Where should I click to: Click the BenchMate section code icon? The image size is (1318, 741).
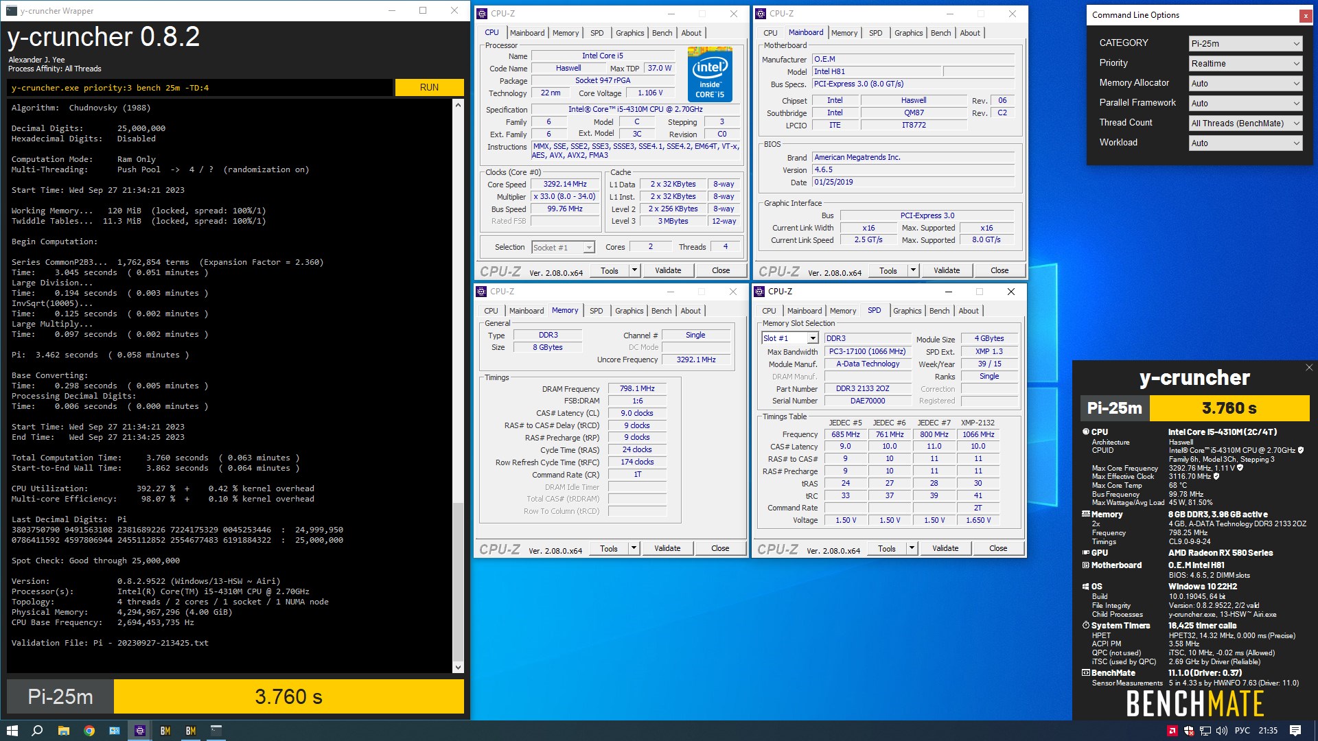point(1086,673)
